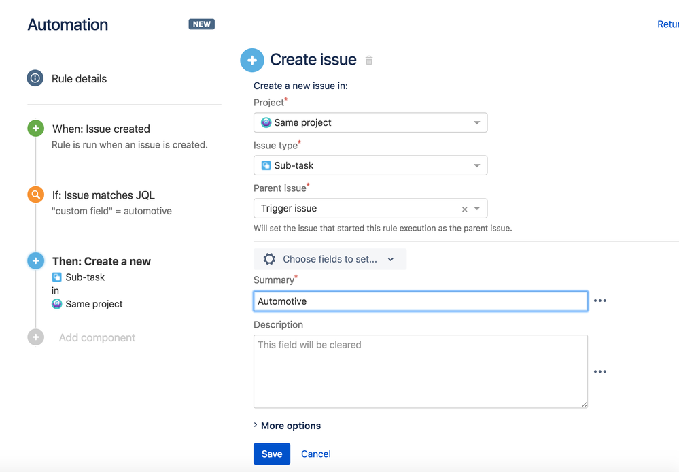This screenshot has width=679, height=472.
Task: Open the Summary field more options ellipsis
Action: [x=599, y=301]
